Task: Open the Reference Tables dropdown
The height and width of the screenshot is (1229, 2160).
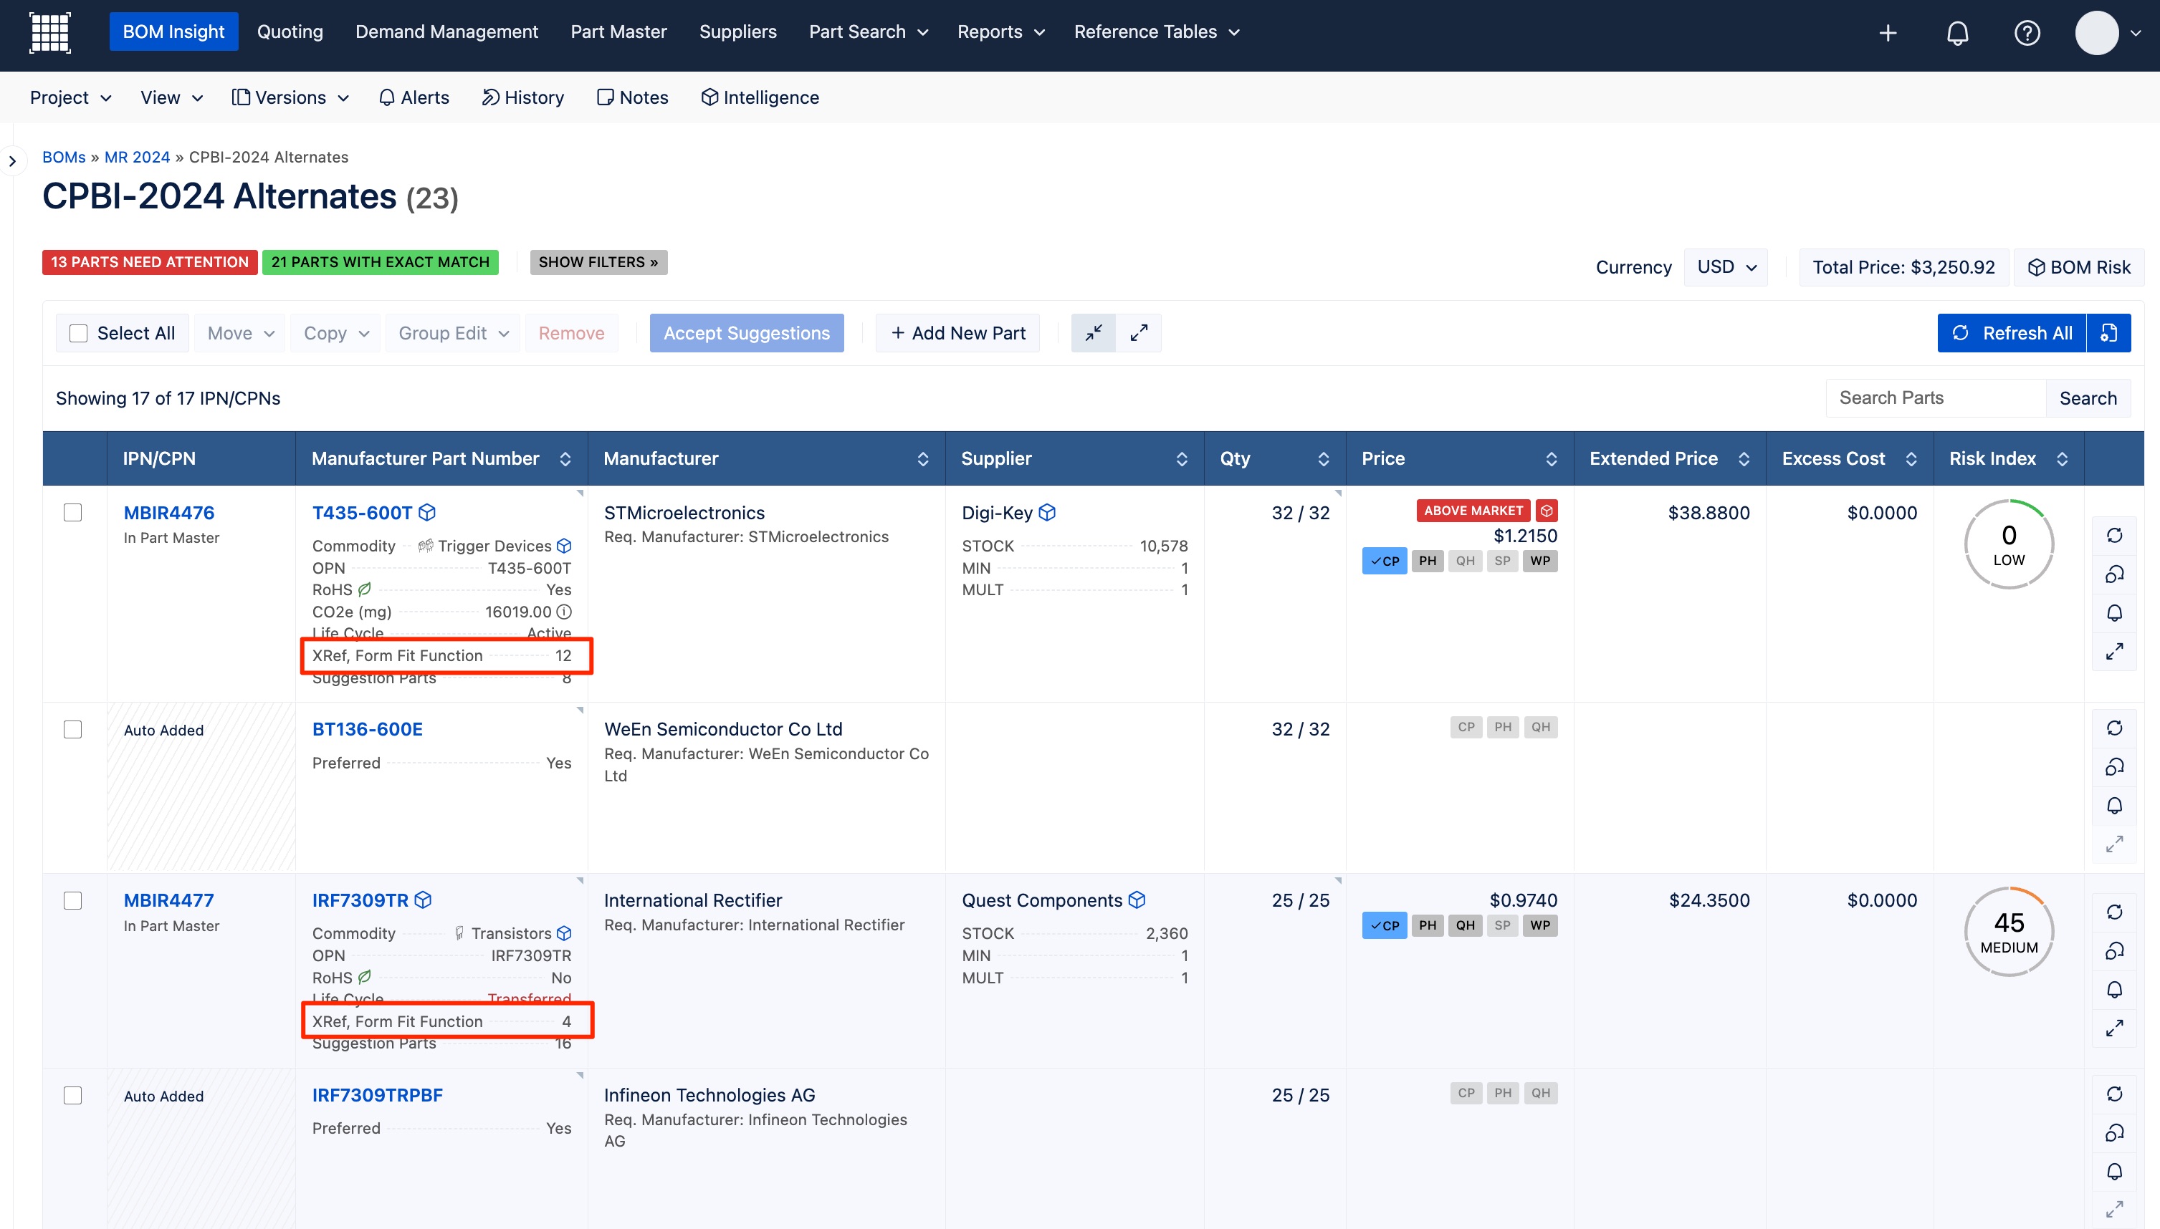Action: click(x=1156, y=32)
